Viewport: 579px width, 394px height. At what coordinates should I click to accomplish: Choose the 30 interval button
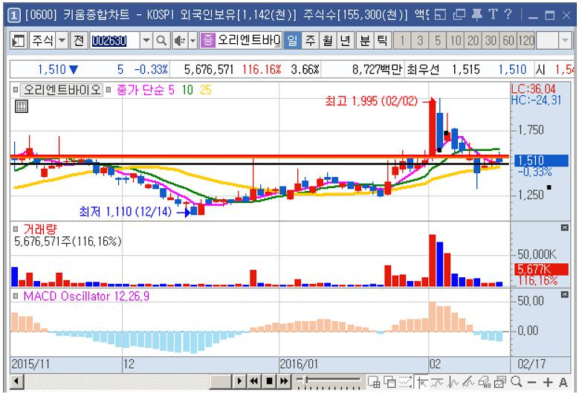(491, 40)
